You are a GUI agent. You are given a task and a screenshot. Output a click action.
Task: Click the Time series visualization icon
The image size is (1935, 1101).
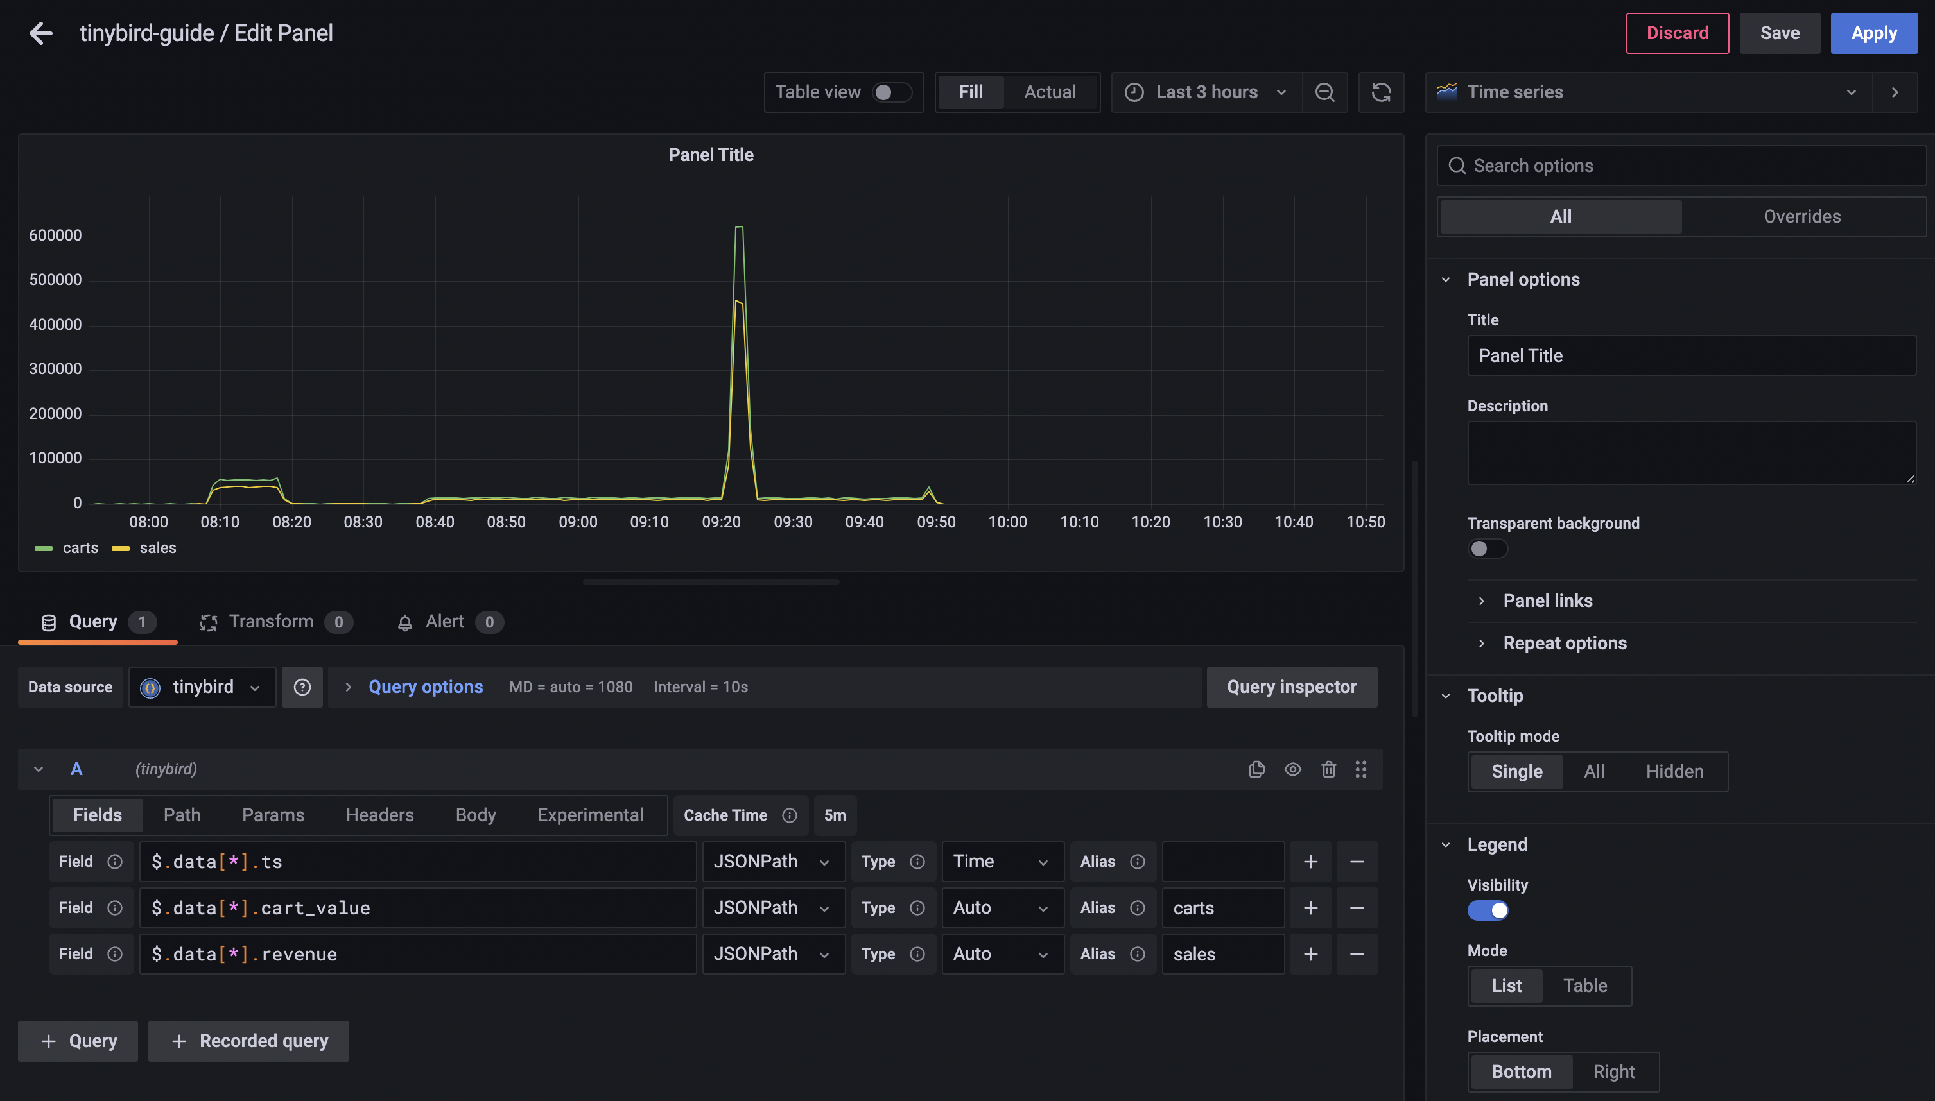click(1447, 92)
